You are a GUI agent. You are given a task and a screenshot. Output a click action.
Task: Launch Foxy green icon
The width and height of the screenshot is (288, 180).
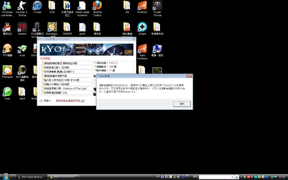7,93
